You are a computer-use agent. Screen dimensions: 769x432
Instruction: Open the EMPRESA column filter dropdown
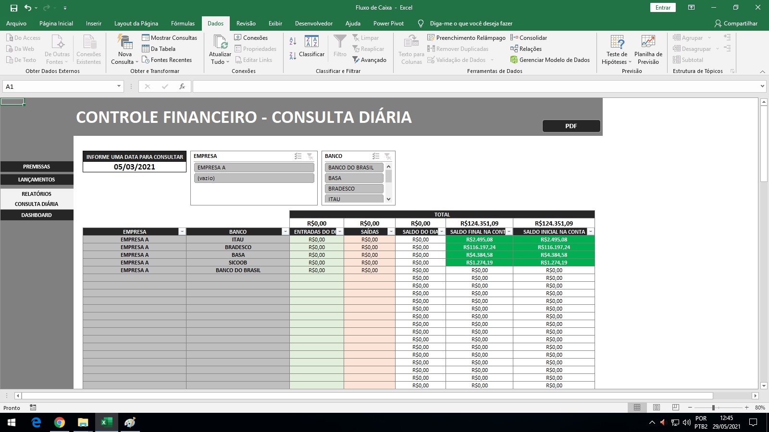182,232
